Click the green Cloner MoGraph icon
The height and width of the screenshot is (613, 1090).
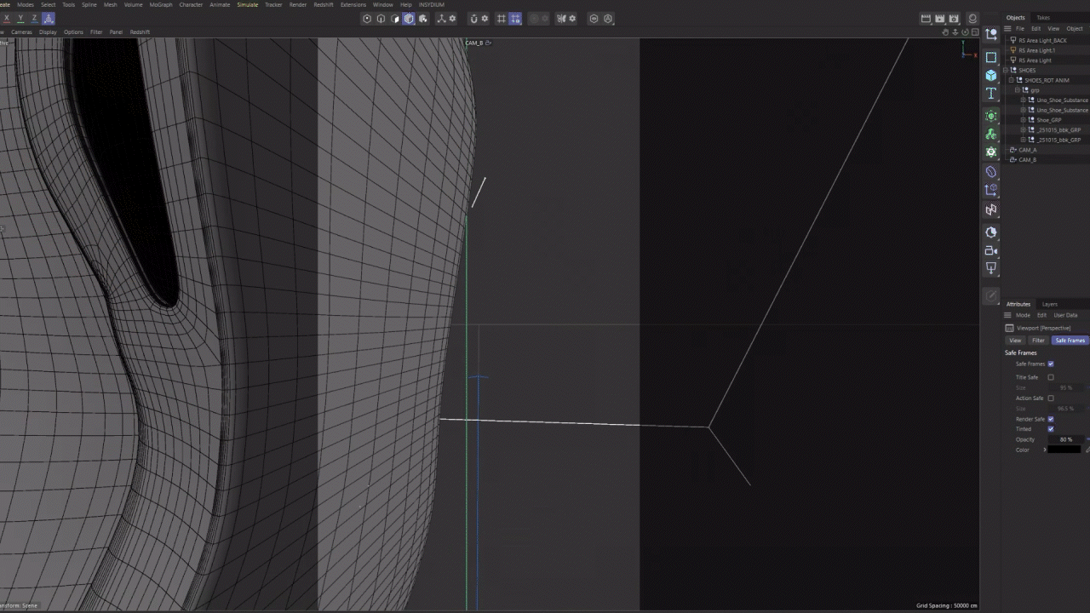pyautogui.click(x=991, y=116)
